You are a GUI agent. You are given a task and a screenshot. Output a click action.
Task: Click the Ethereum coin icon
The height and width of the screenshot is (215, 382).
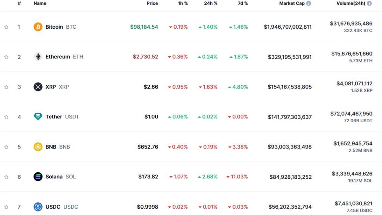click(38, 57)
